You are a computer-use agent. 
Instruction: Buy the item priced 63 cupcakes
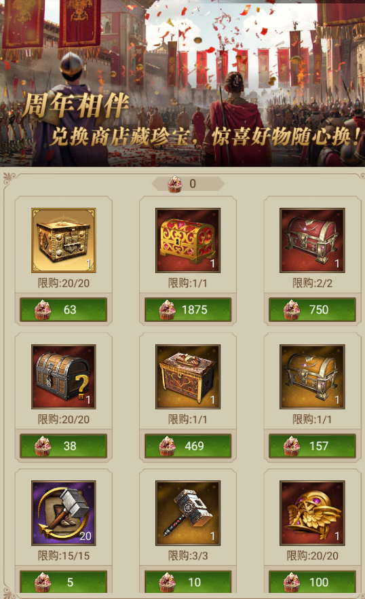point(63,310)
